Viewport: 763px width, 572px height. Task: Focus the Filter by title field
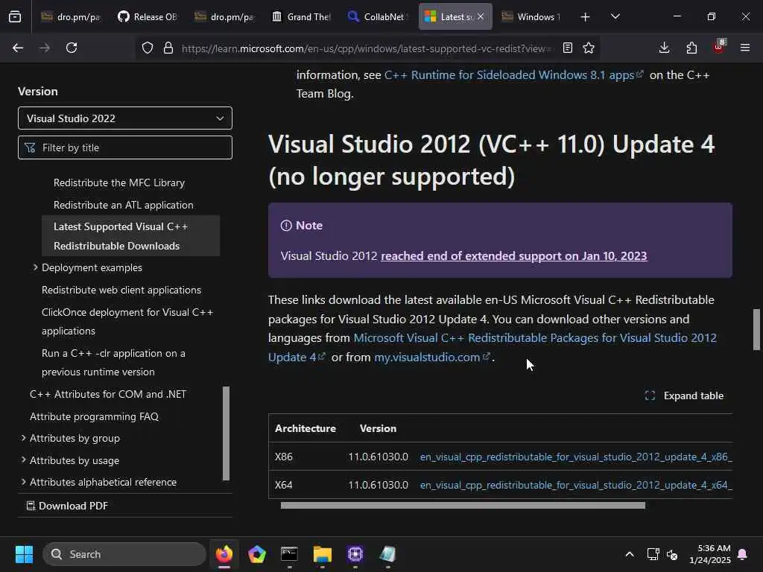tap(125, 147)
